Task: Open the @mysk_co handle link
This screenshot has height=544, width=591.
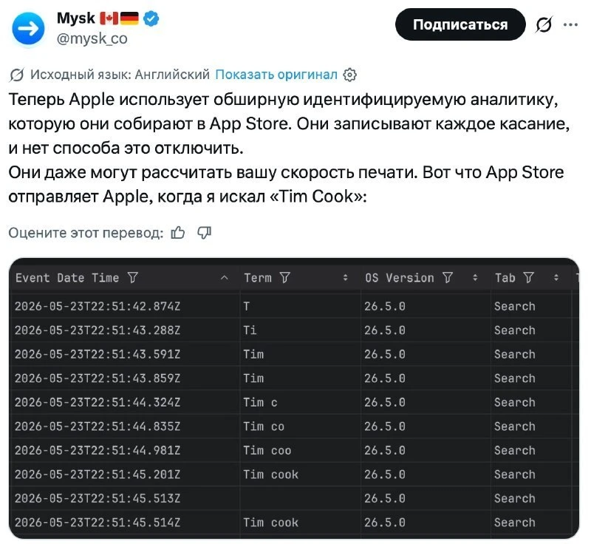Action: [92, 38]
